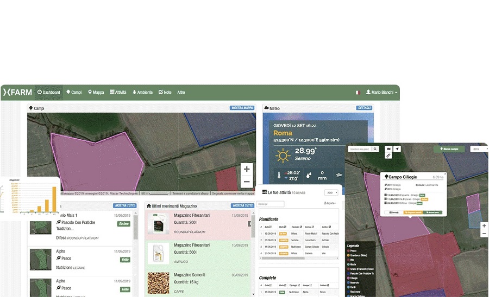Viewport: 489px width, 297px height.
Task: Click Mostra Mappa button on Campi panel
Action: 242,108
